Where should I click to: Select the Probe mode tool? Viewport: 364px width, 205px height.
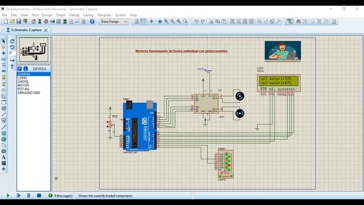click(3, 114)
